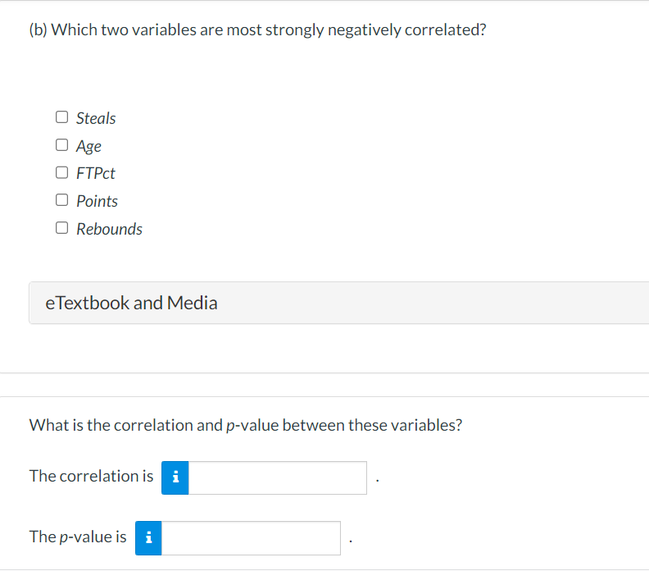Open the p-value info icon
The image size is (649, 571).
pos(149,538)
